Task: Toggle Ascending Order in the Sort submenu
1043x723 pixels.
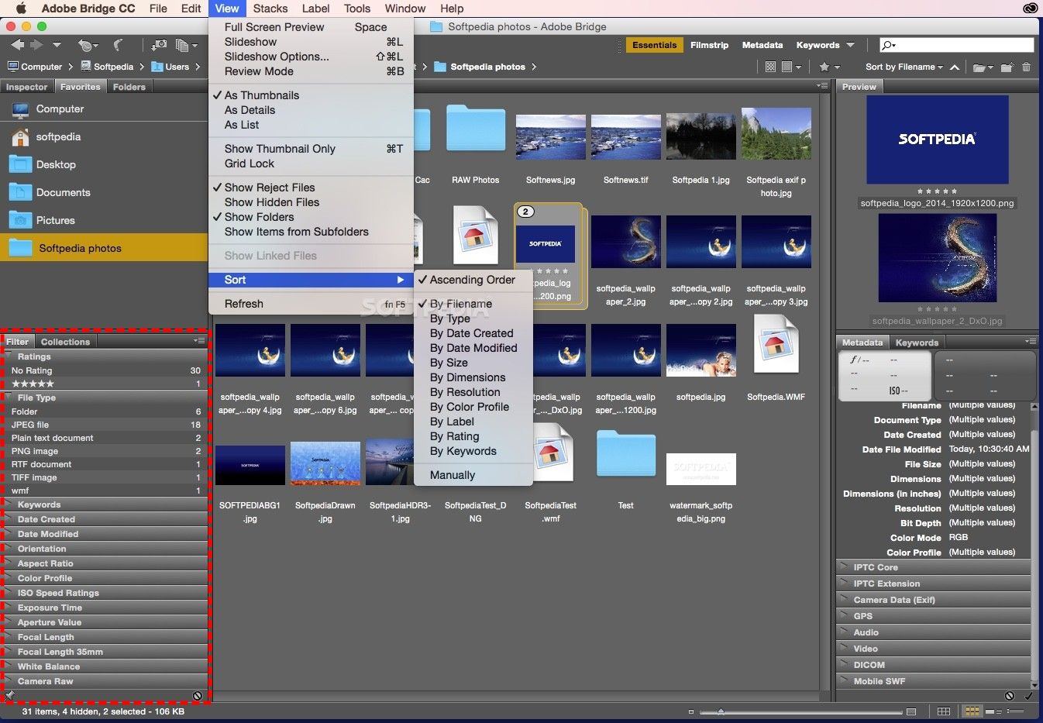Action: (472, 280)
